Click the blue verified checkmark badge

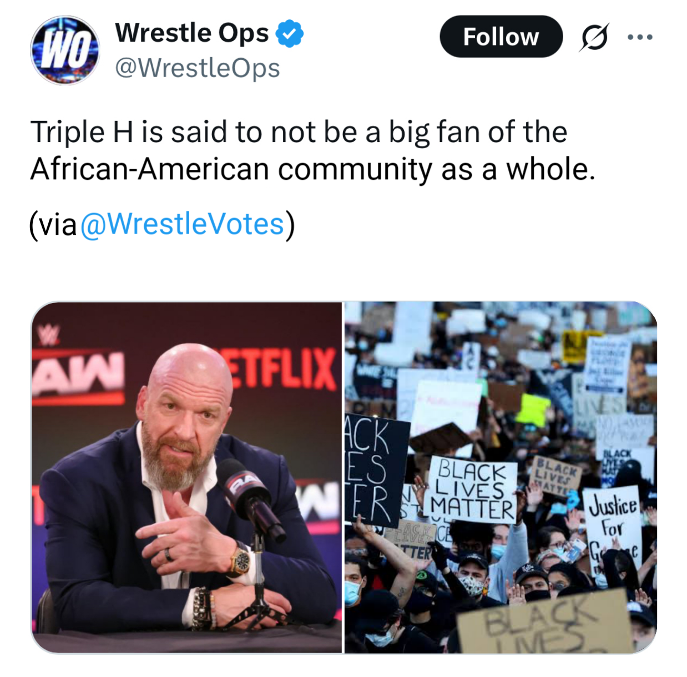click(x=290, y=33)
